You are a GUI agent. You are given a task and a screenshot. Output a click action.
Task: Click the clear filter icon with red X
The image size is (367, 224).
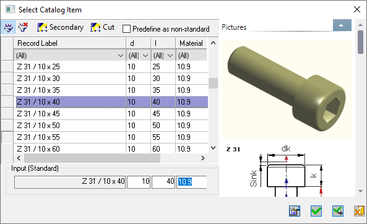point(23,27)
